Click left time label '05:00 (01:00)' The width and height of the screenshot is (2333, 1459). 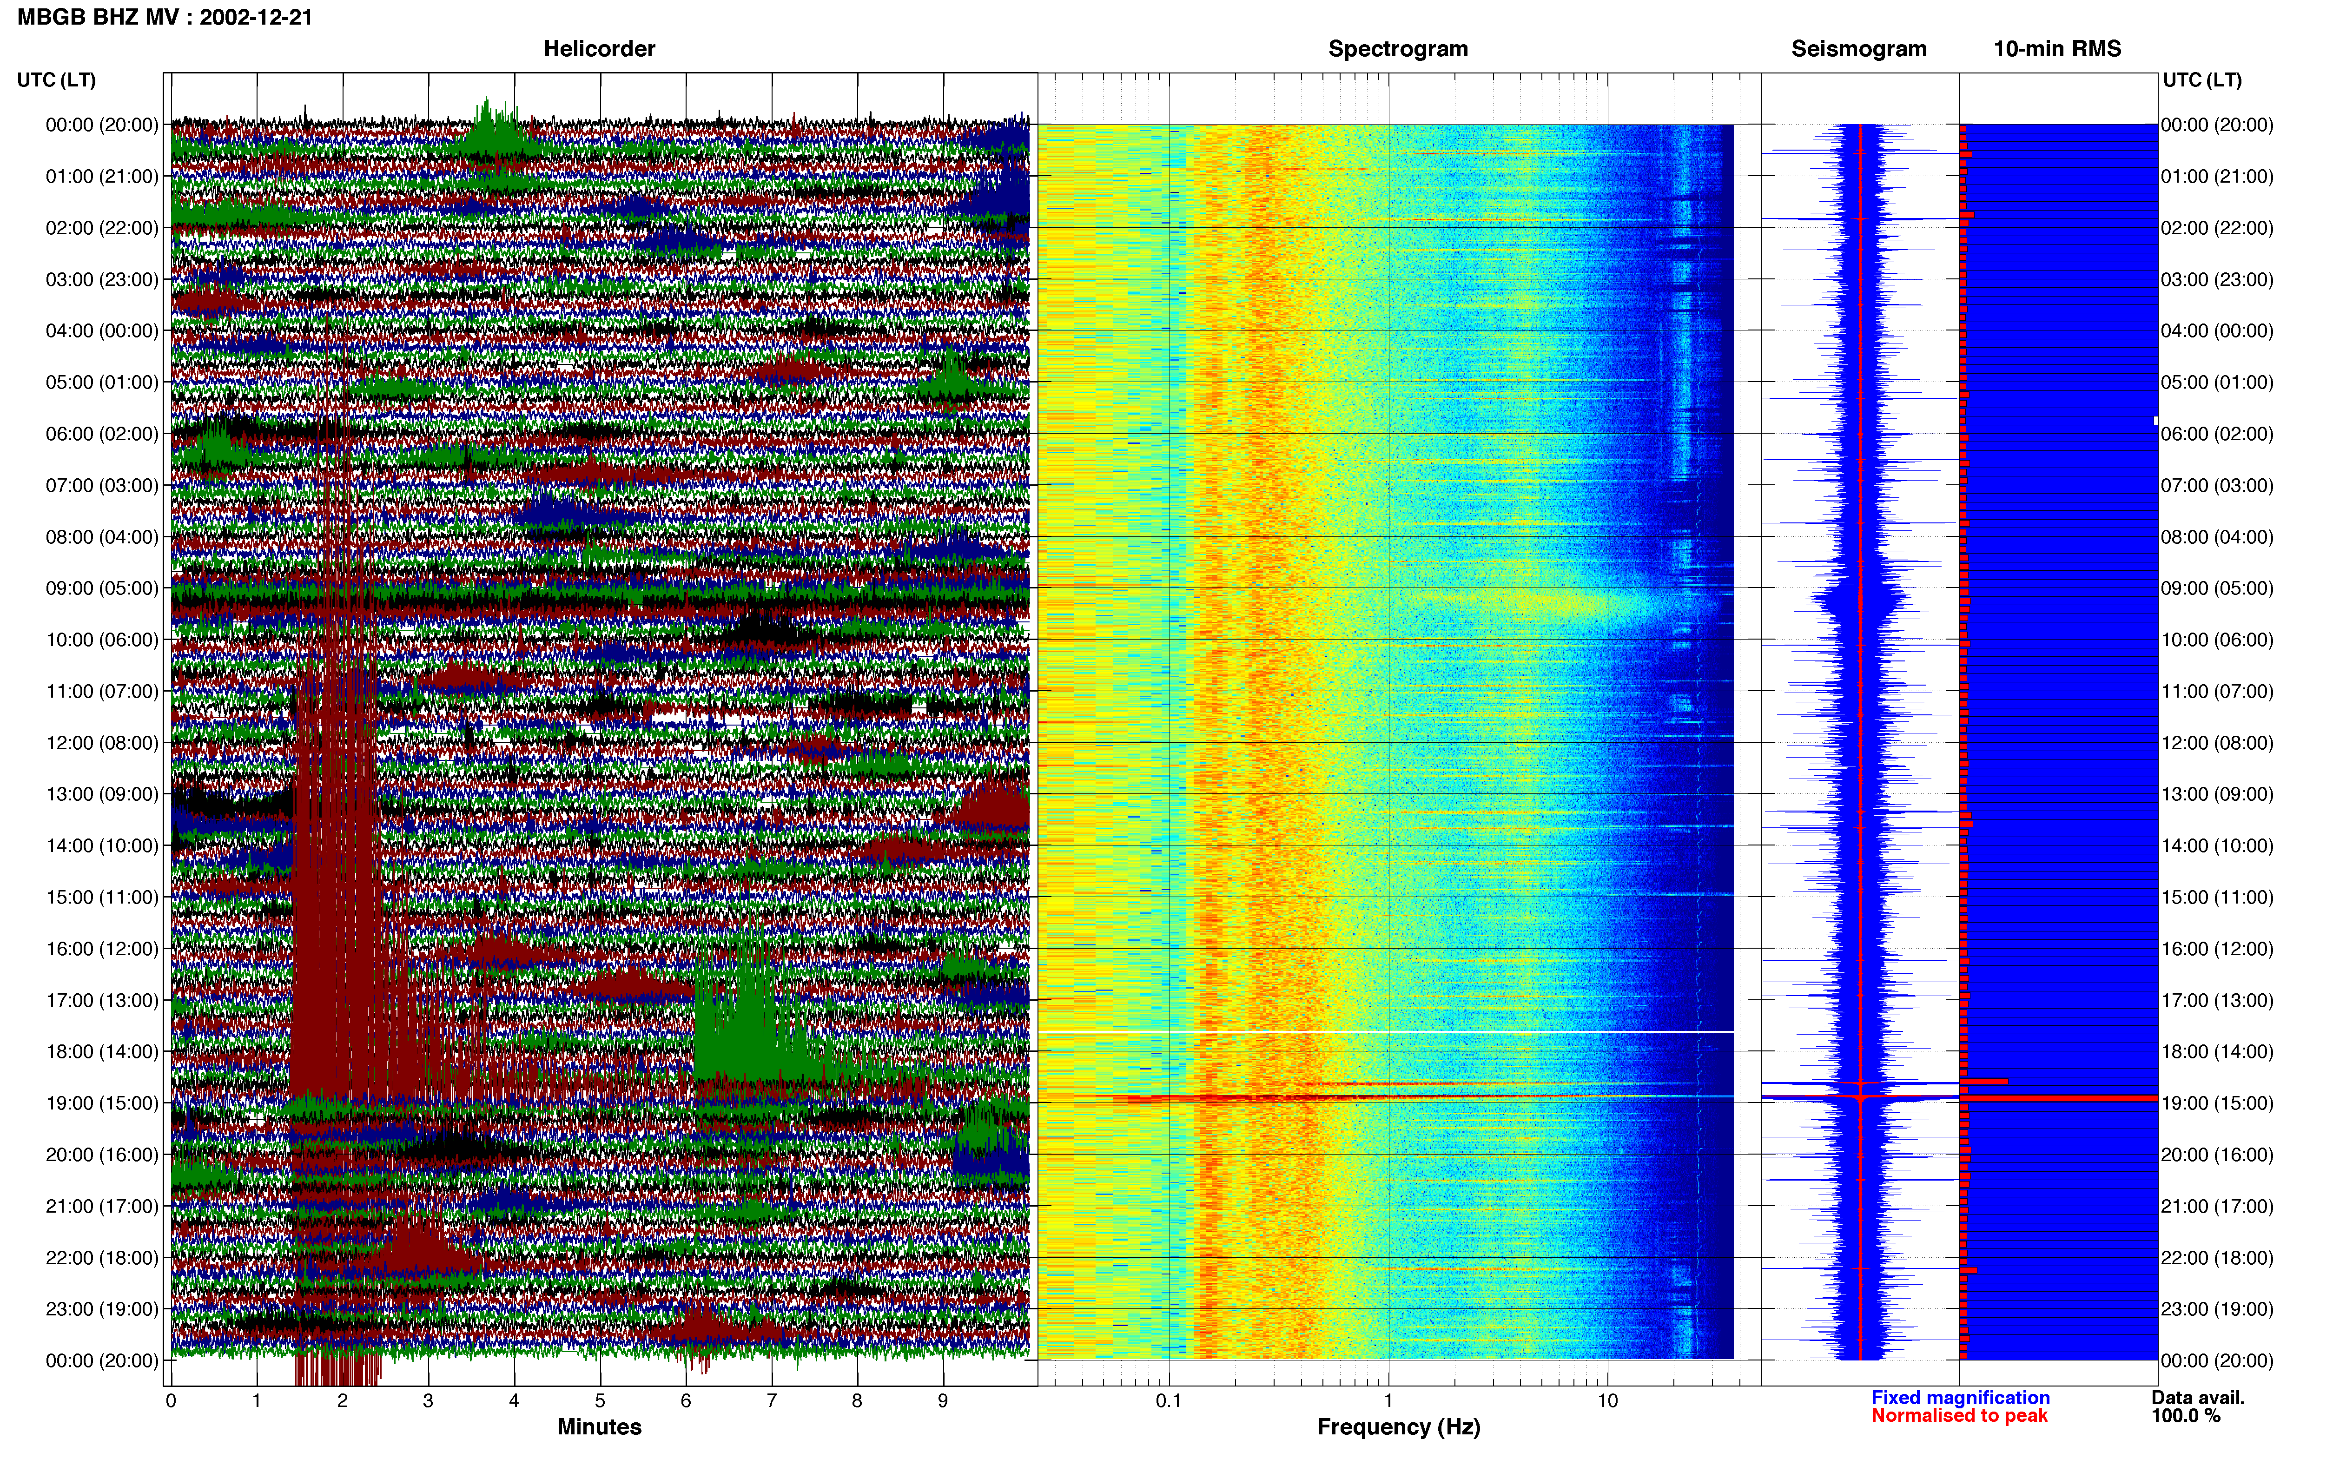tap(102, 382)
